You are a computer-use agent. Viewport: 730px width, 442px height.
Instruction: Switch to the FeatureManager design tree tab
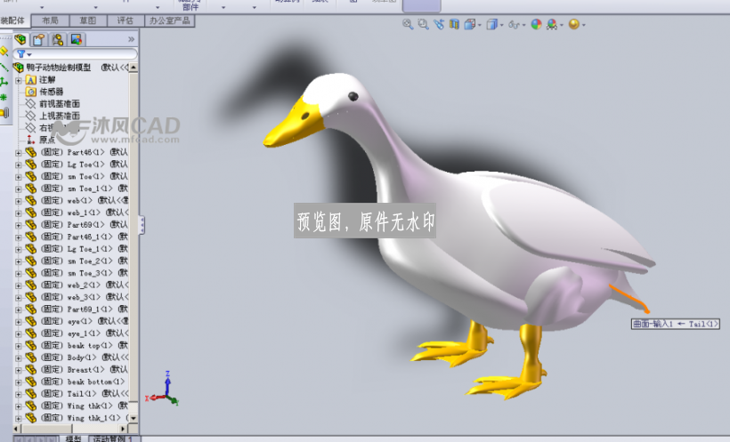click(x=20, y=39)
